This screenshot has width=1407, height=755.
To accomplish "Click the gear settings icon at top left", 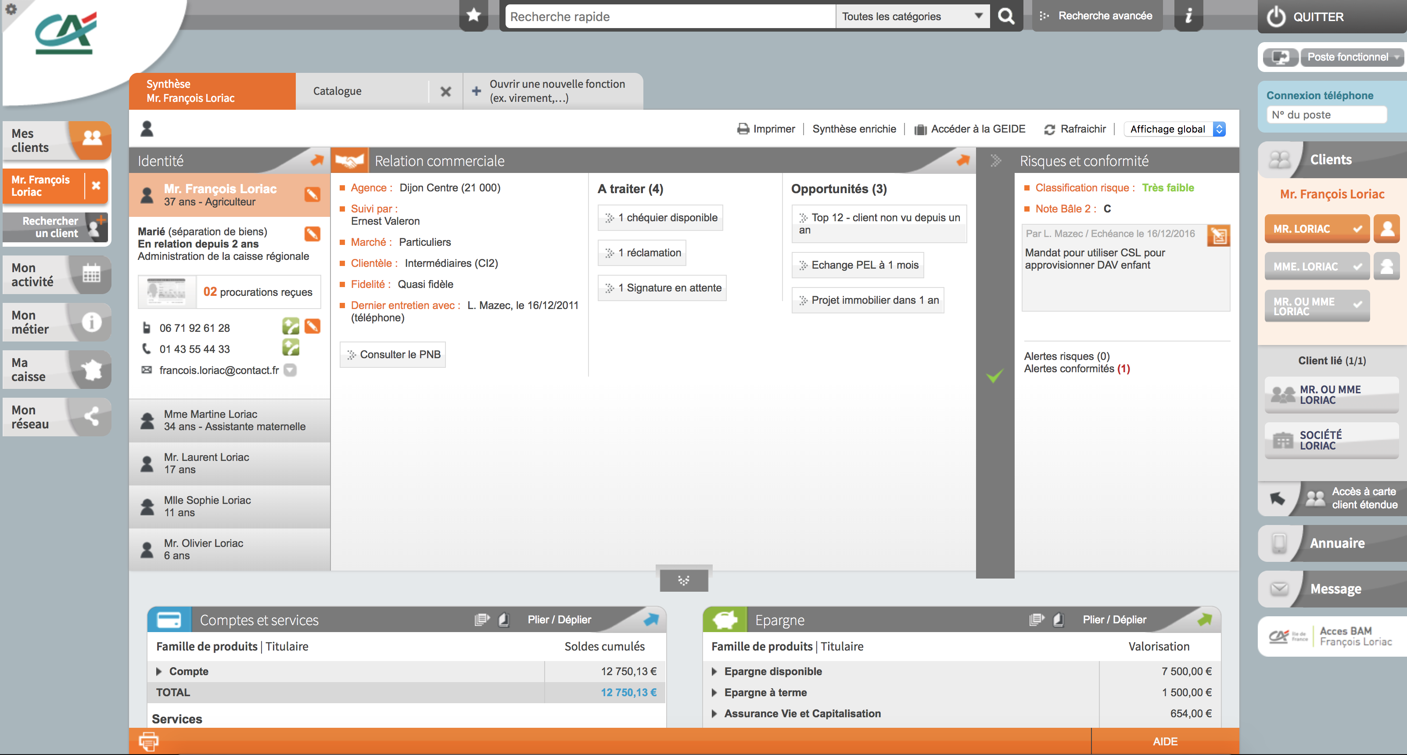I will click(11, 9).
